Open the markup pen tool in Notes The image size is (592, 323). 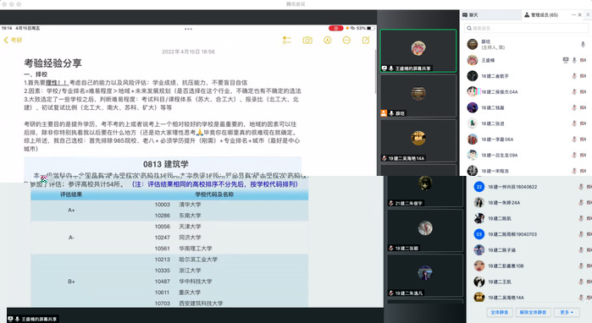point(328,40)
